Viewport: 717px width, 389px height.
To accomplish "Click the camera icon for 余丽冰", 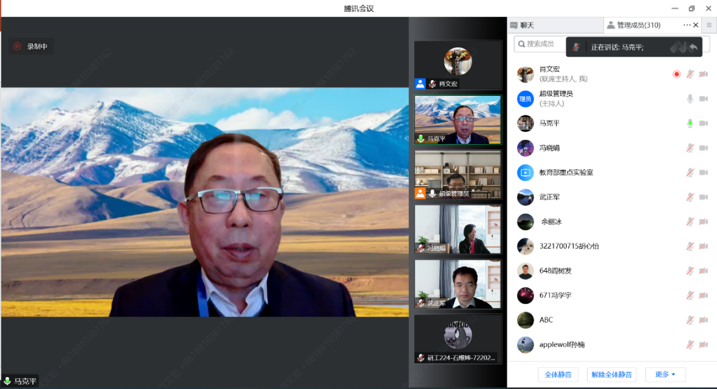I will (x=703, y=221).
